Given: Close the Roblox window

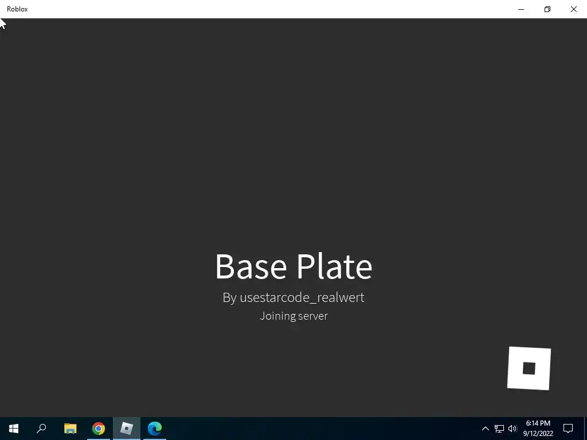Looking at the screenshot, I should click(x=573, y=9).
